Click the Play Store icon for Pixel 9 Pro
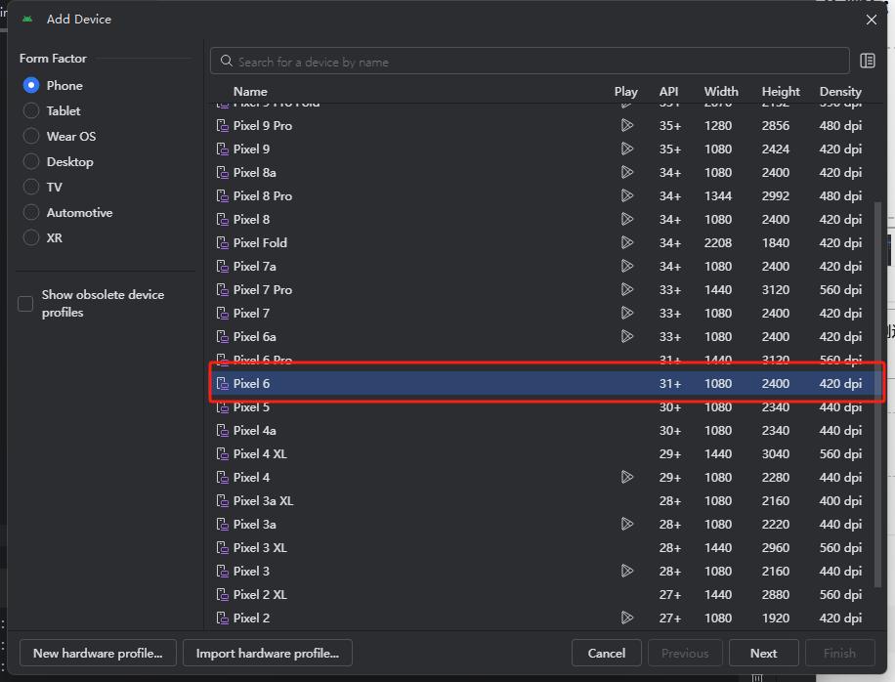This screenshot has width=895, height=682. pos(626,126)
